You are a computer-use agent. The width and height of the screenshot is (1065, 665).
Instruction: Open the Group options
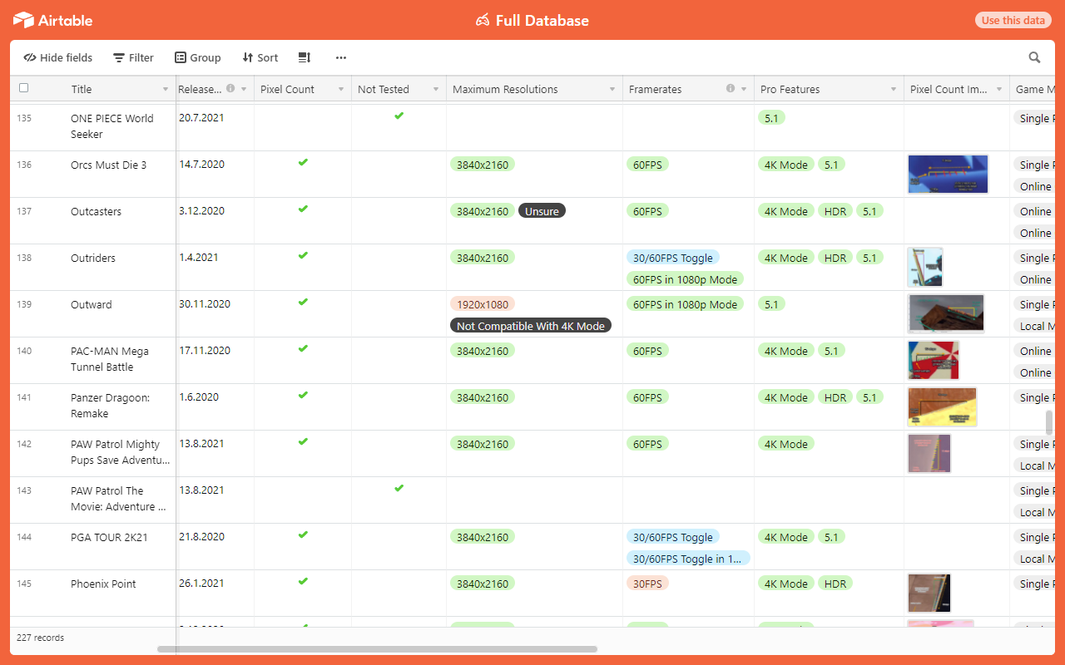[198, 57]
